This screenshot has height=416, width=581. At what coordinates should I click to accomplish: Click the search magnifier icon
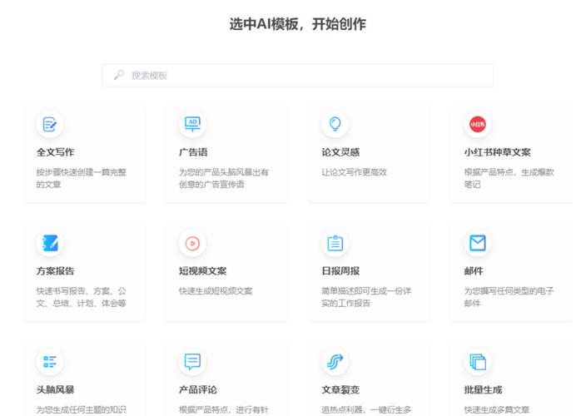(x=118, y=75)
